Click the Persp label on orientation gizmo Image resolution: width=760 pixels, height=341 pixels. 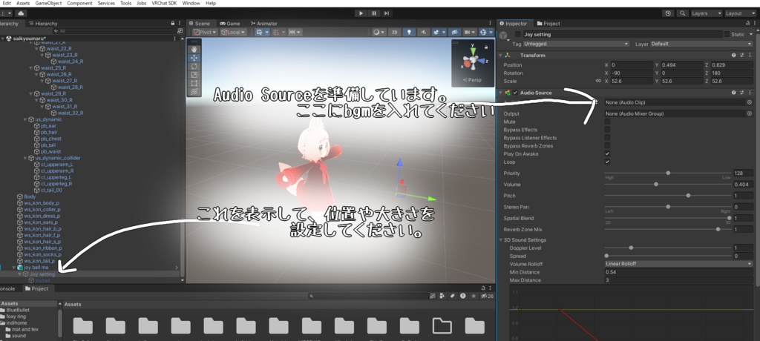[x=472, y=80]
